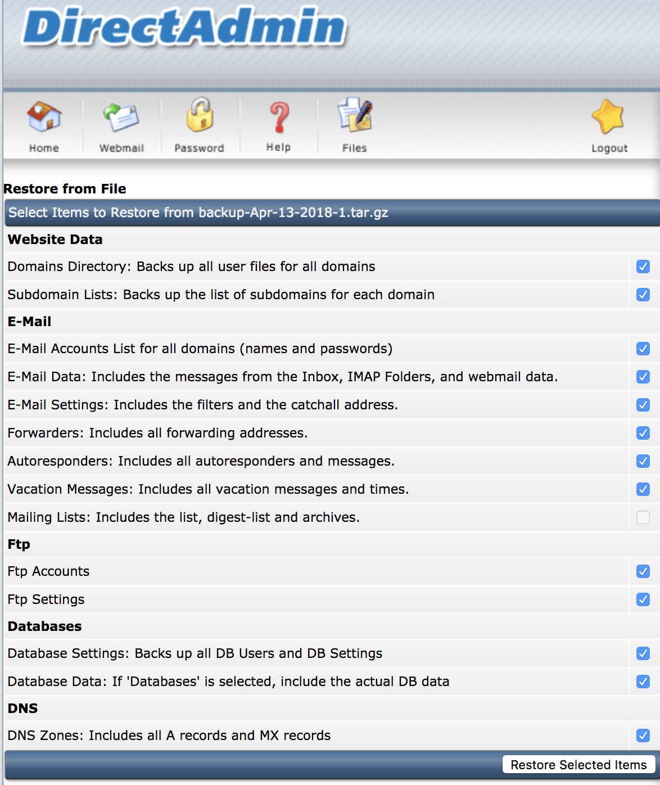Uncheck the E-Mail Data checkbox

point(643,377)
